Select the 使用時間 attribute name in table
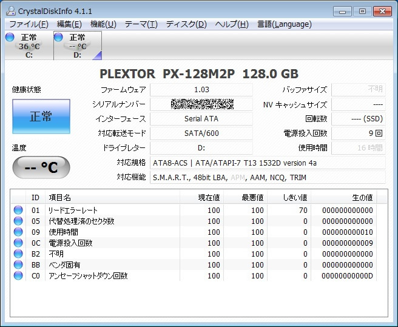The width and height of the screenshot is (398, 327). 64,232
